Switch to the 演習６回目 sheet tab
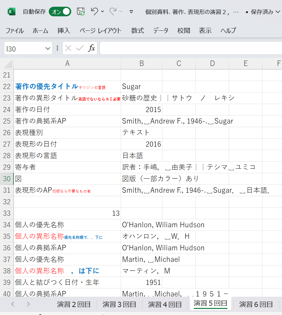Image resolution: width=282 pixels, height=315 pixels. pyautogui.click(x=256, y=304)
